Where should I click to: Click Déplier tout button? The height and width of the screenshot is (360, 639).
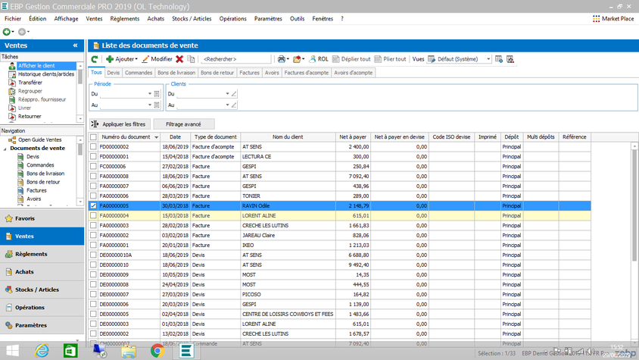pyautogui.click(x=351, y=59)
